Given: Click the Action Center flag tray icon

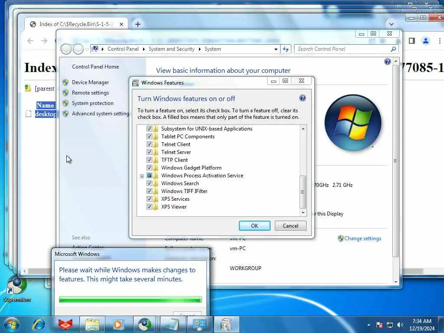Looking at the screenshot, I should coord(379,325).
